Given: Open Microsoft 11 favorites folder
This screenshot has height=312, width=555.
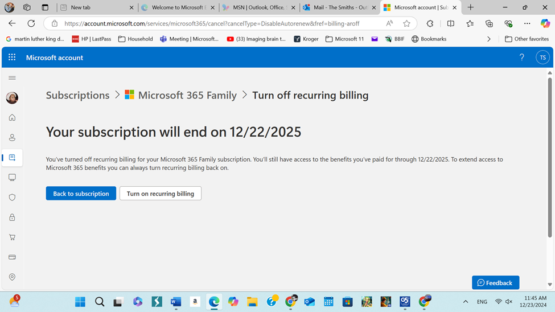Looking at the screenshot, I should pyautogui.click(x=344, y=39).
